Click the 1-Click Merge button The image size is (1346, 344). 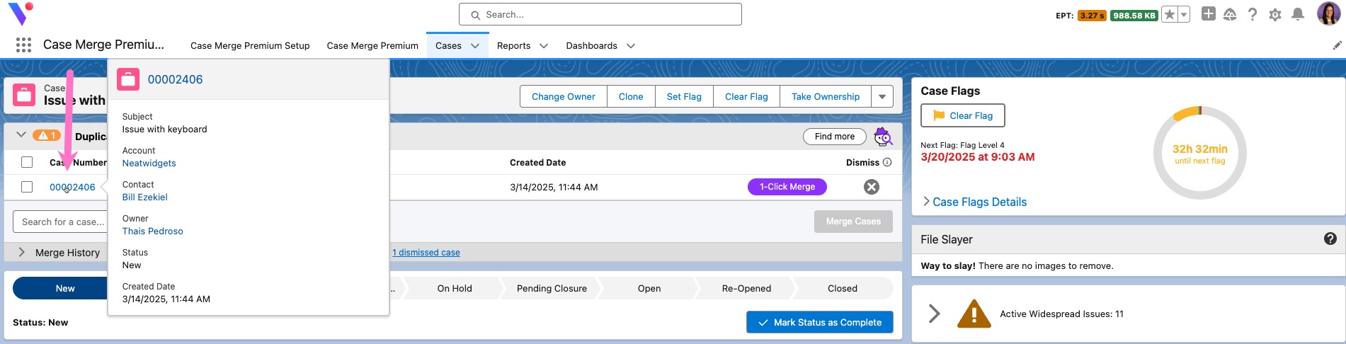(787, 187)
